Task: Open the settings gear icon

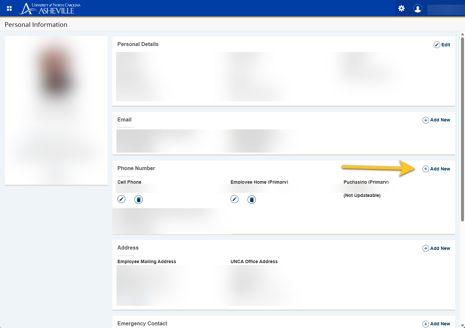Action: (x=402, y=9)
